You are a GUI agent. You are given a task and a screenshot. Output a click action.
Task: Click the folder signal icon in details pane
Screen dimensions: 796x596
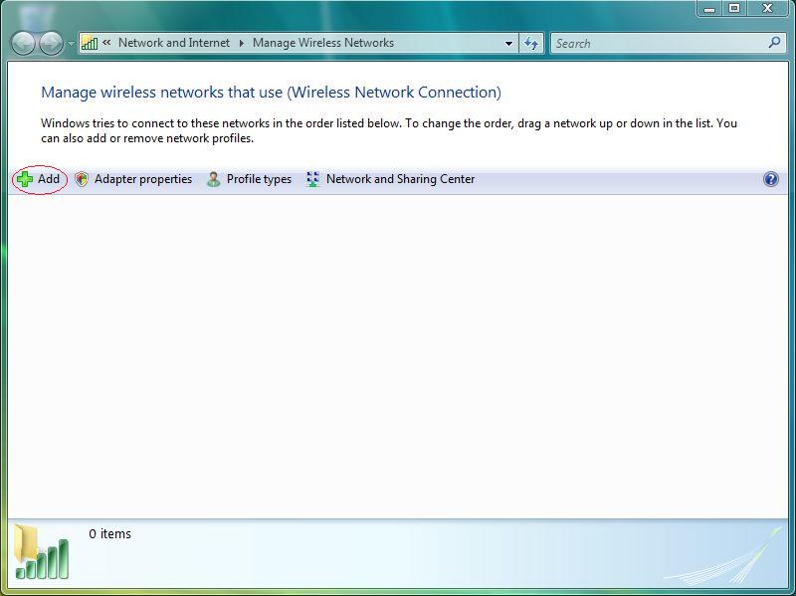(x=42, y=552)
